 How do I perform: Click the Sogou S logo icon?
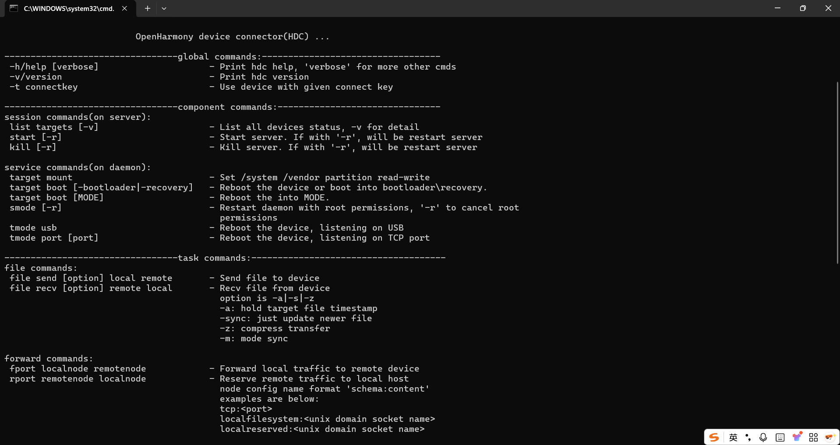click(x=714, y=437)
